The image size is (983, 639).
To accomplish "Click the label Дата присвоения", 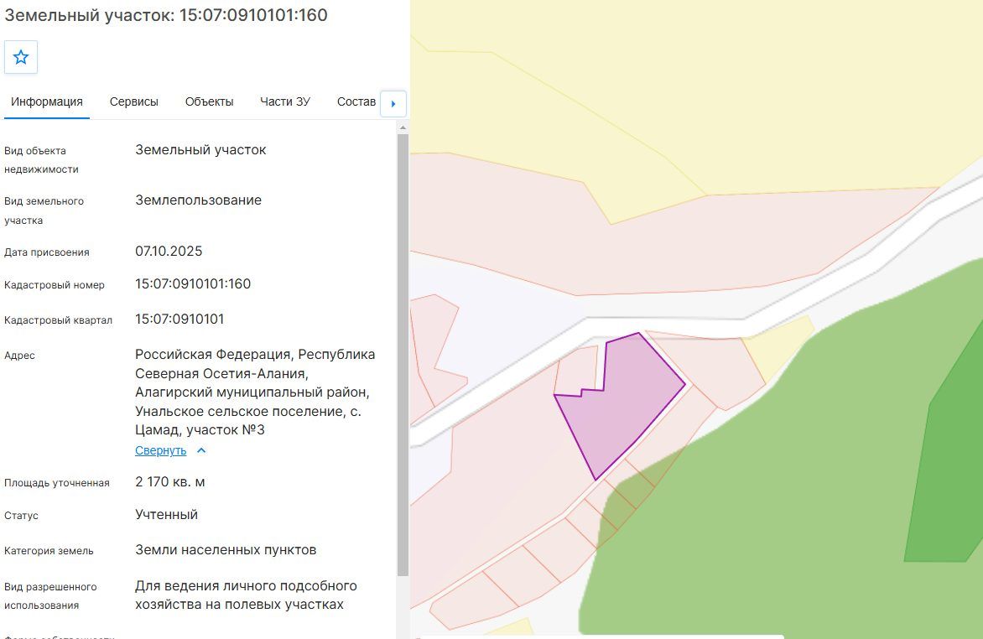I will 47,252.
